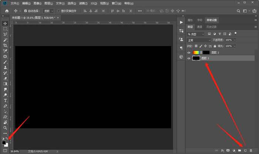Open the 历史记录 panel tab

(x=211, y=27)
